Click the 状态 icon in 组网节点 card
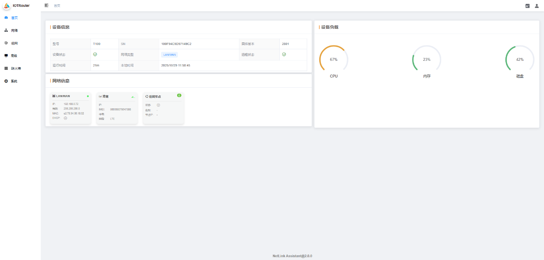This screenshot has height=260, width=544. click(x=158, y=105)
